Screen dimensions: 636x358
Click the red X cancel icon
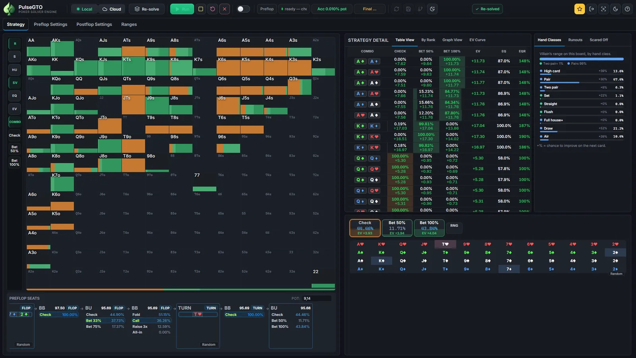click(x=225, y=9)
